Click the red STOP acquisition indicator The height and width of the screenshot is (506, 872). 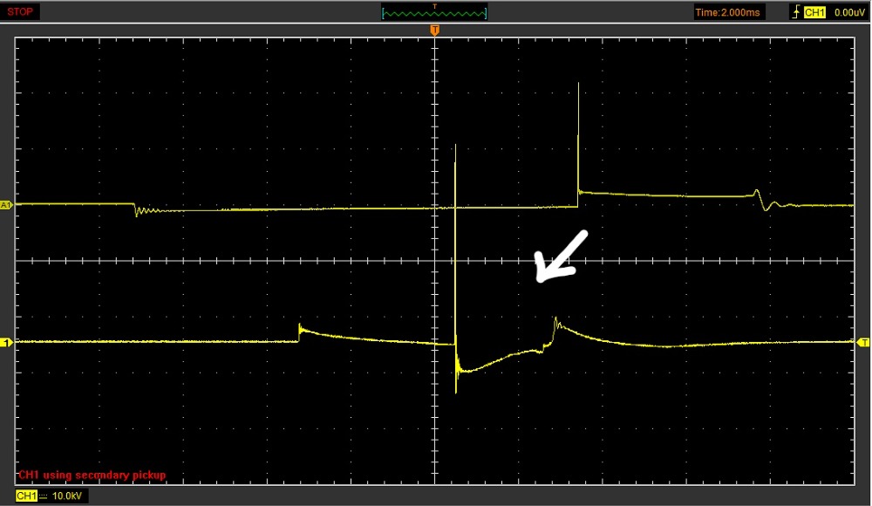[x=22, y=12]
